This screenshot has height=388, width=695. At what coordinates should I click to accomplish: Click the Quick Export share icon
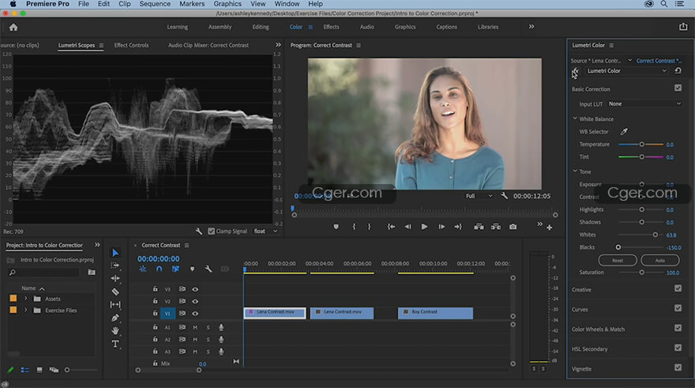coord(683,27)
